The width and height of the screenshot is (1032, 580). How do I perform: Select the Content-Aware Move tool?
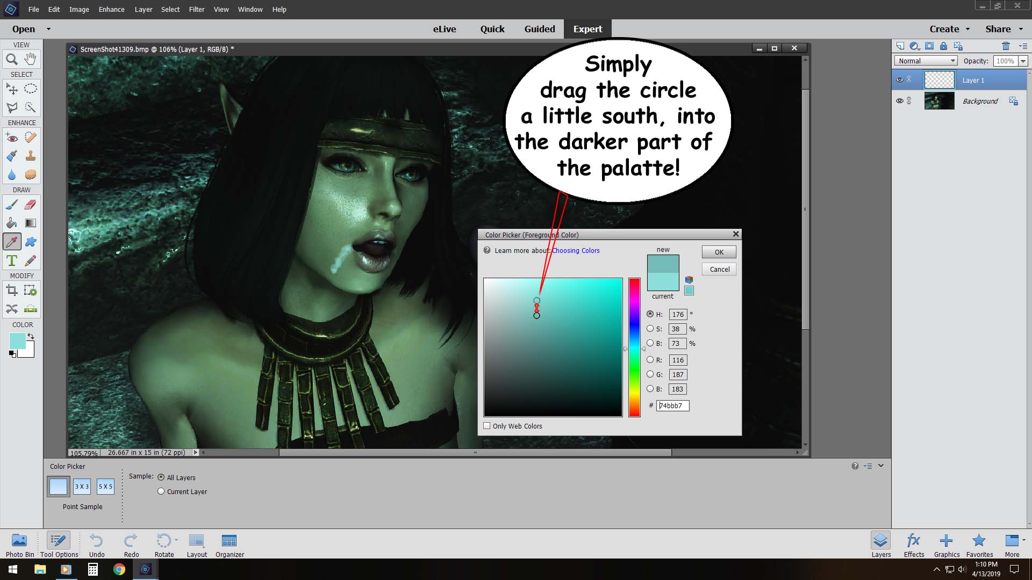(12, 309)
